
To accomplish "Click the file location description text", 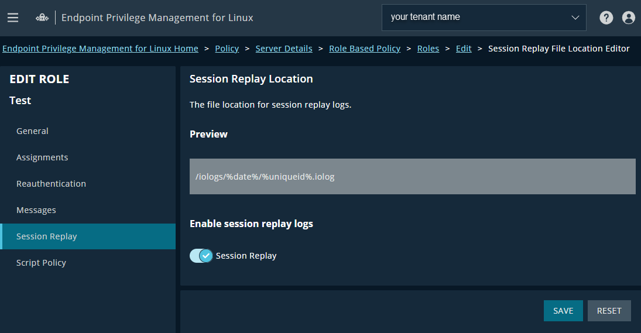I will click(270, 105).
